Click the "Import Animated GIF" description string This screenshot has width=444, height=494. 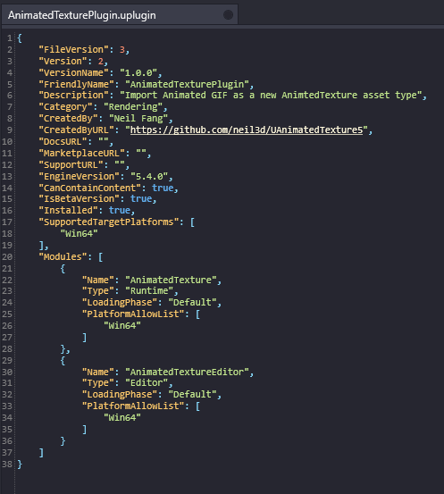tap(271, 96)
